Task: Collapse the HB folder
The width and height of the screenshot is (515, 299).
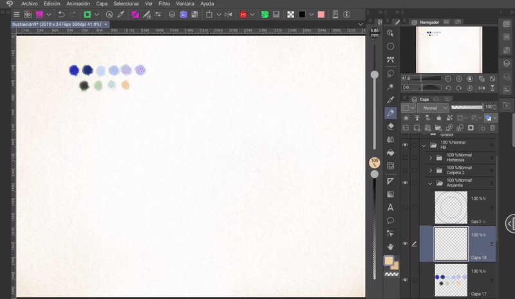Action: tap(424, 145)
